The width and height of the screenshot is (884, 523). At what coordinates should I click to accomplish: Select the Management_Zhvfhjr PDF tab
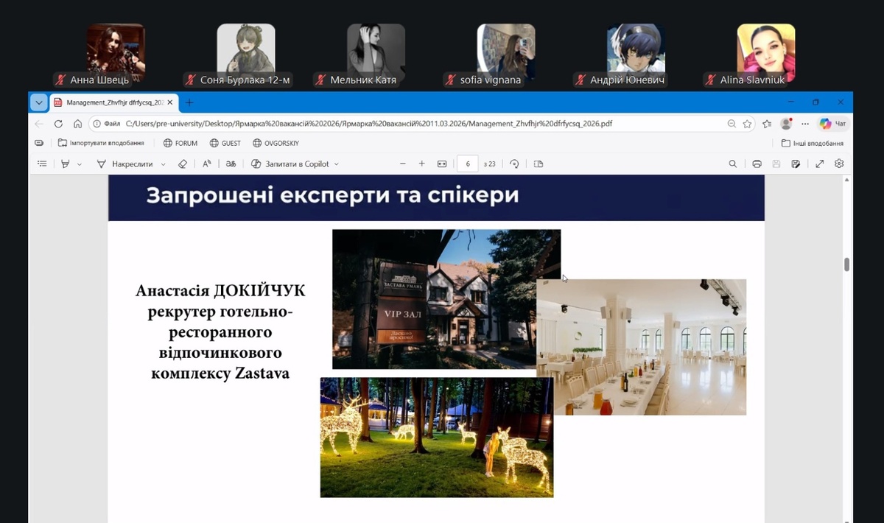point(110,102)
